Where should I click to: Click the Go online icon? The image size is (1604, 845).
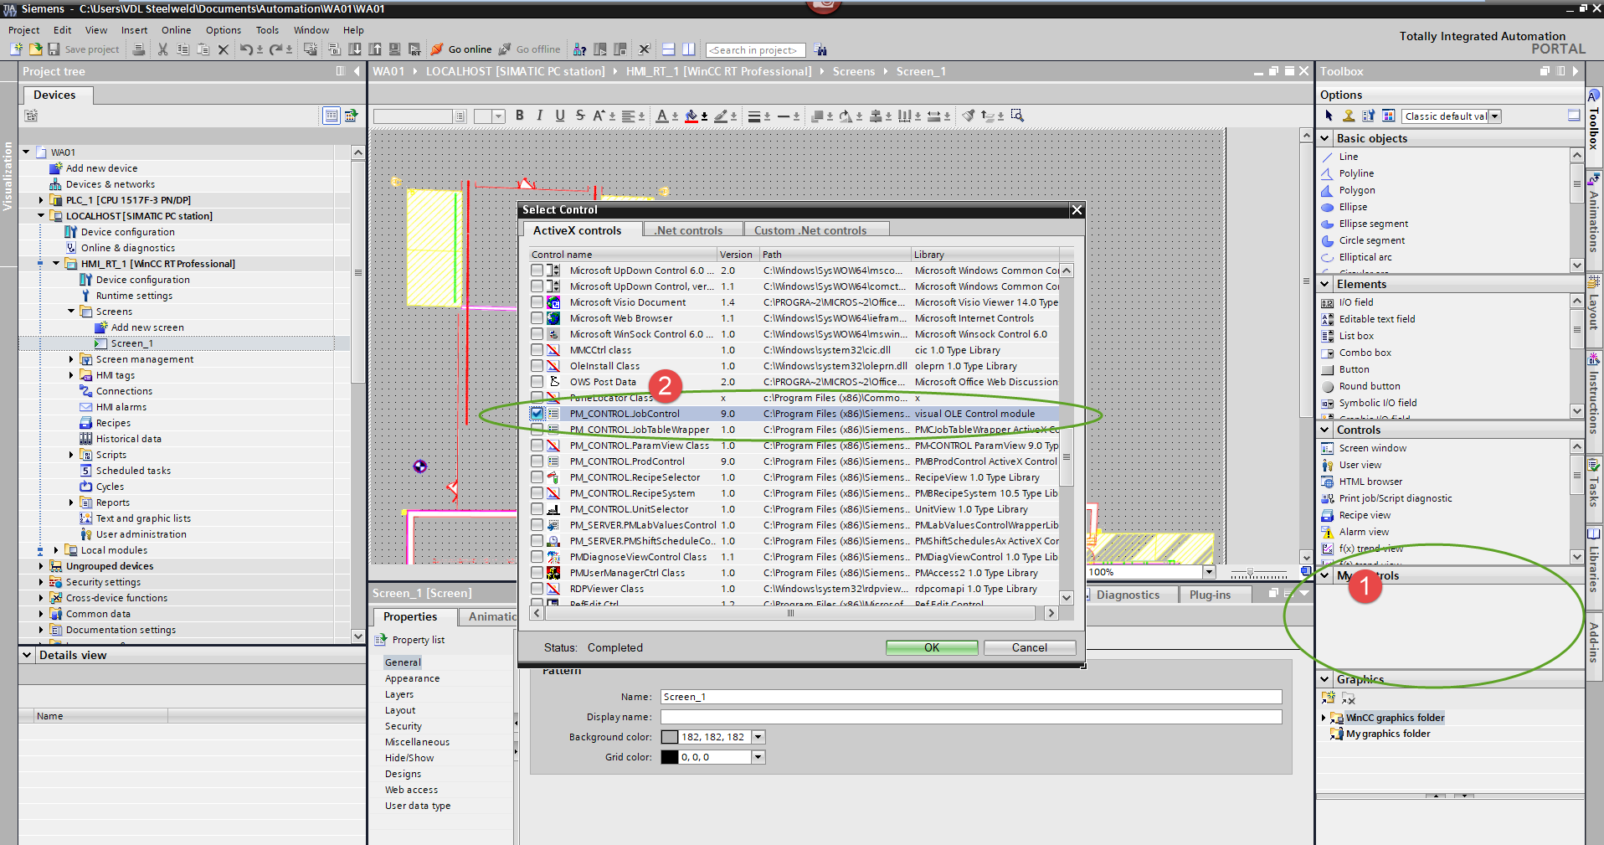pos(437,49)
